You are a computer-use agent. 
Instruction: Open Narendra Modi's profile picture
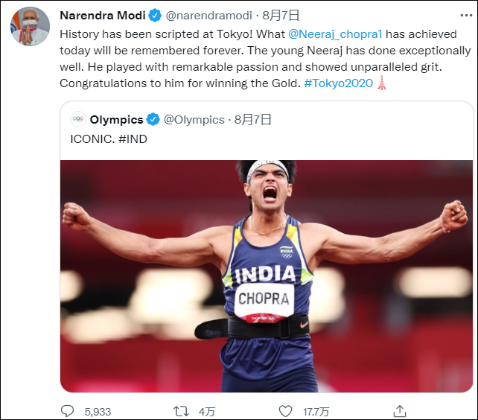point(29,26)
